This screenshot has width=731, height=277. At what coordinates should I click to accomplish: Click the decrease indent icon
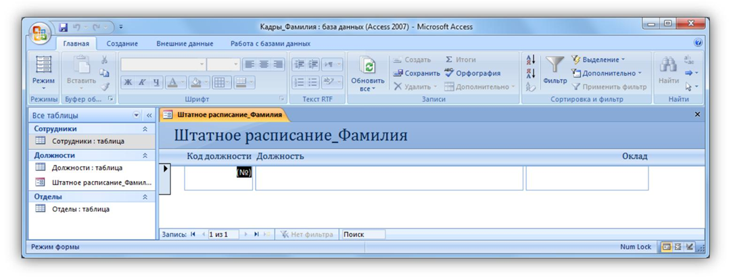(300, 64)
